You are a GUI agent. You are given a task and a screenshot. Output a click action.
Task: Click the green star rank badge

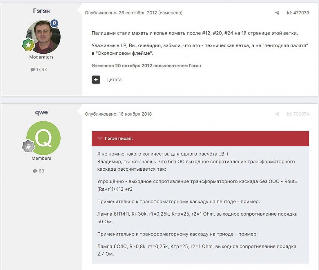click(x=28, y=45)
